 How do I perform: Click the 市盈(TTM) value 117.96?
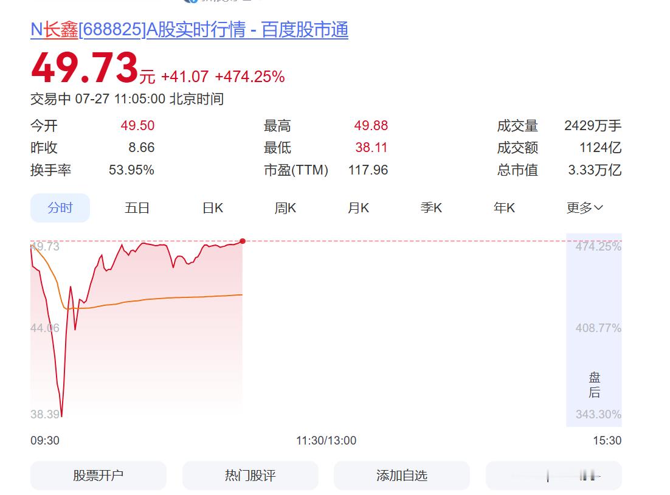[368, 170]
